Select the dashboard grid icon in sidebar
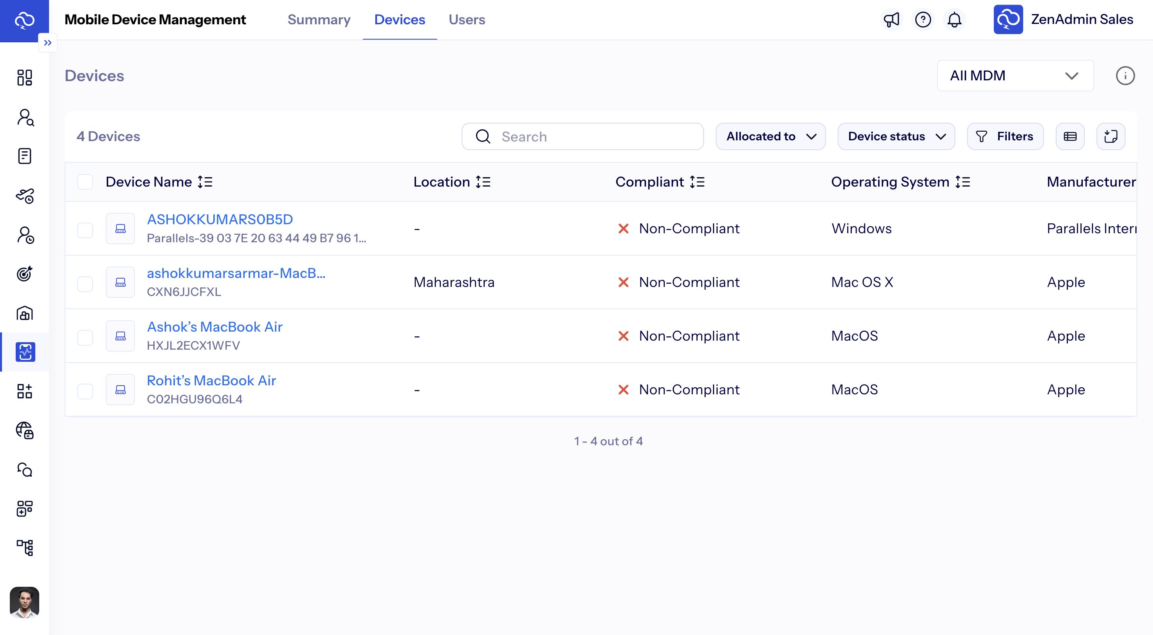The width and height of the screenshot is (1153, 635). pos(25,78)
